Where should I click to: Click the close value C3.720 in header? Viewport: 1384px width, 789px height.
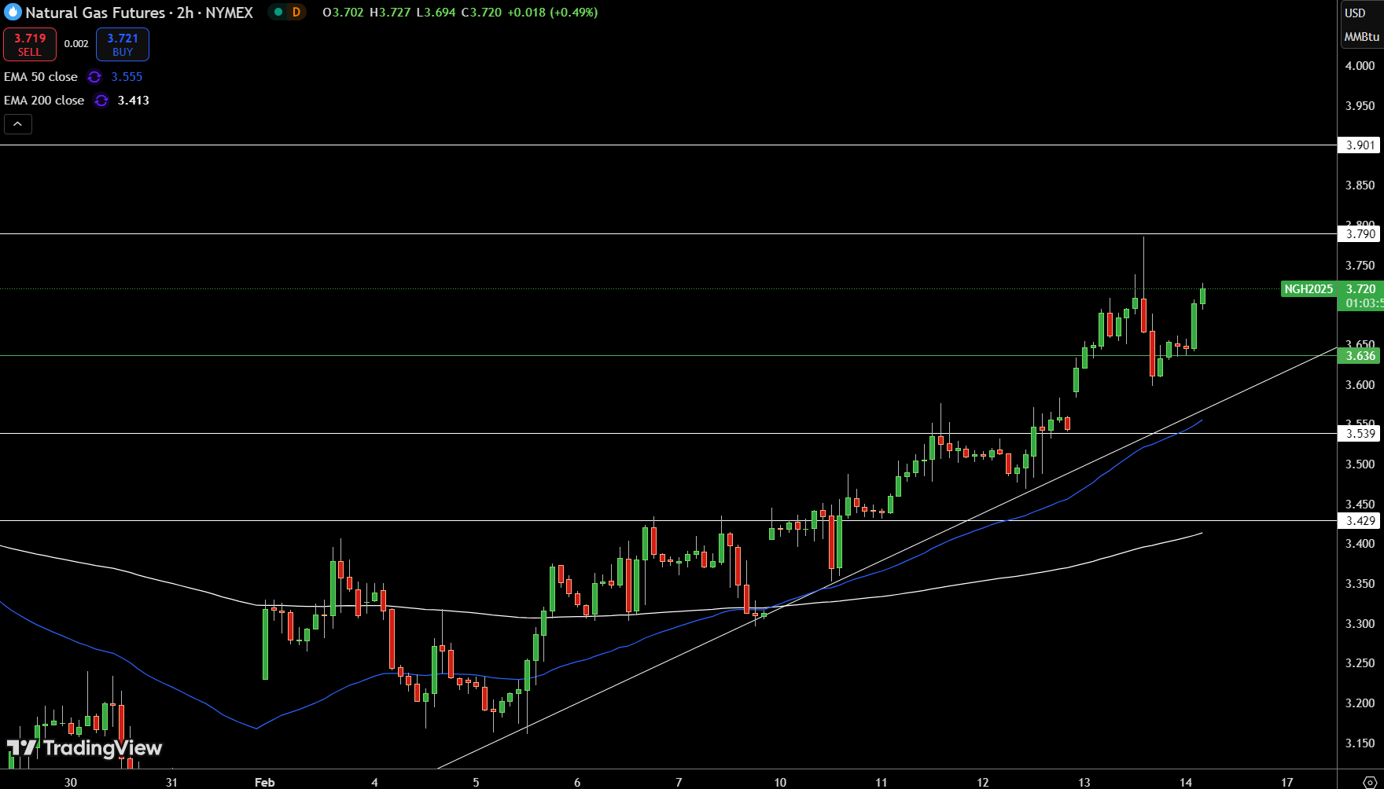pos(481,13)
